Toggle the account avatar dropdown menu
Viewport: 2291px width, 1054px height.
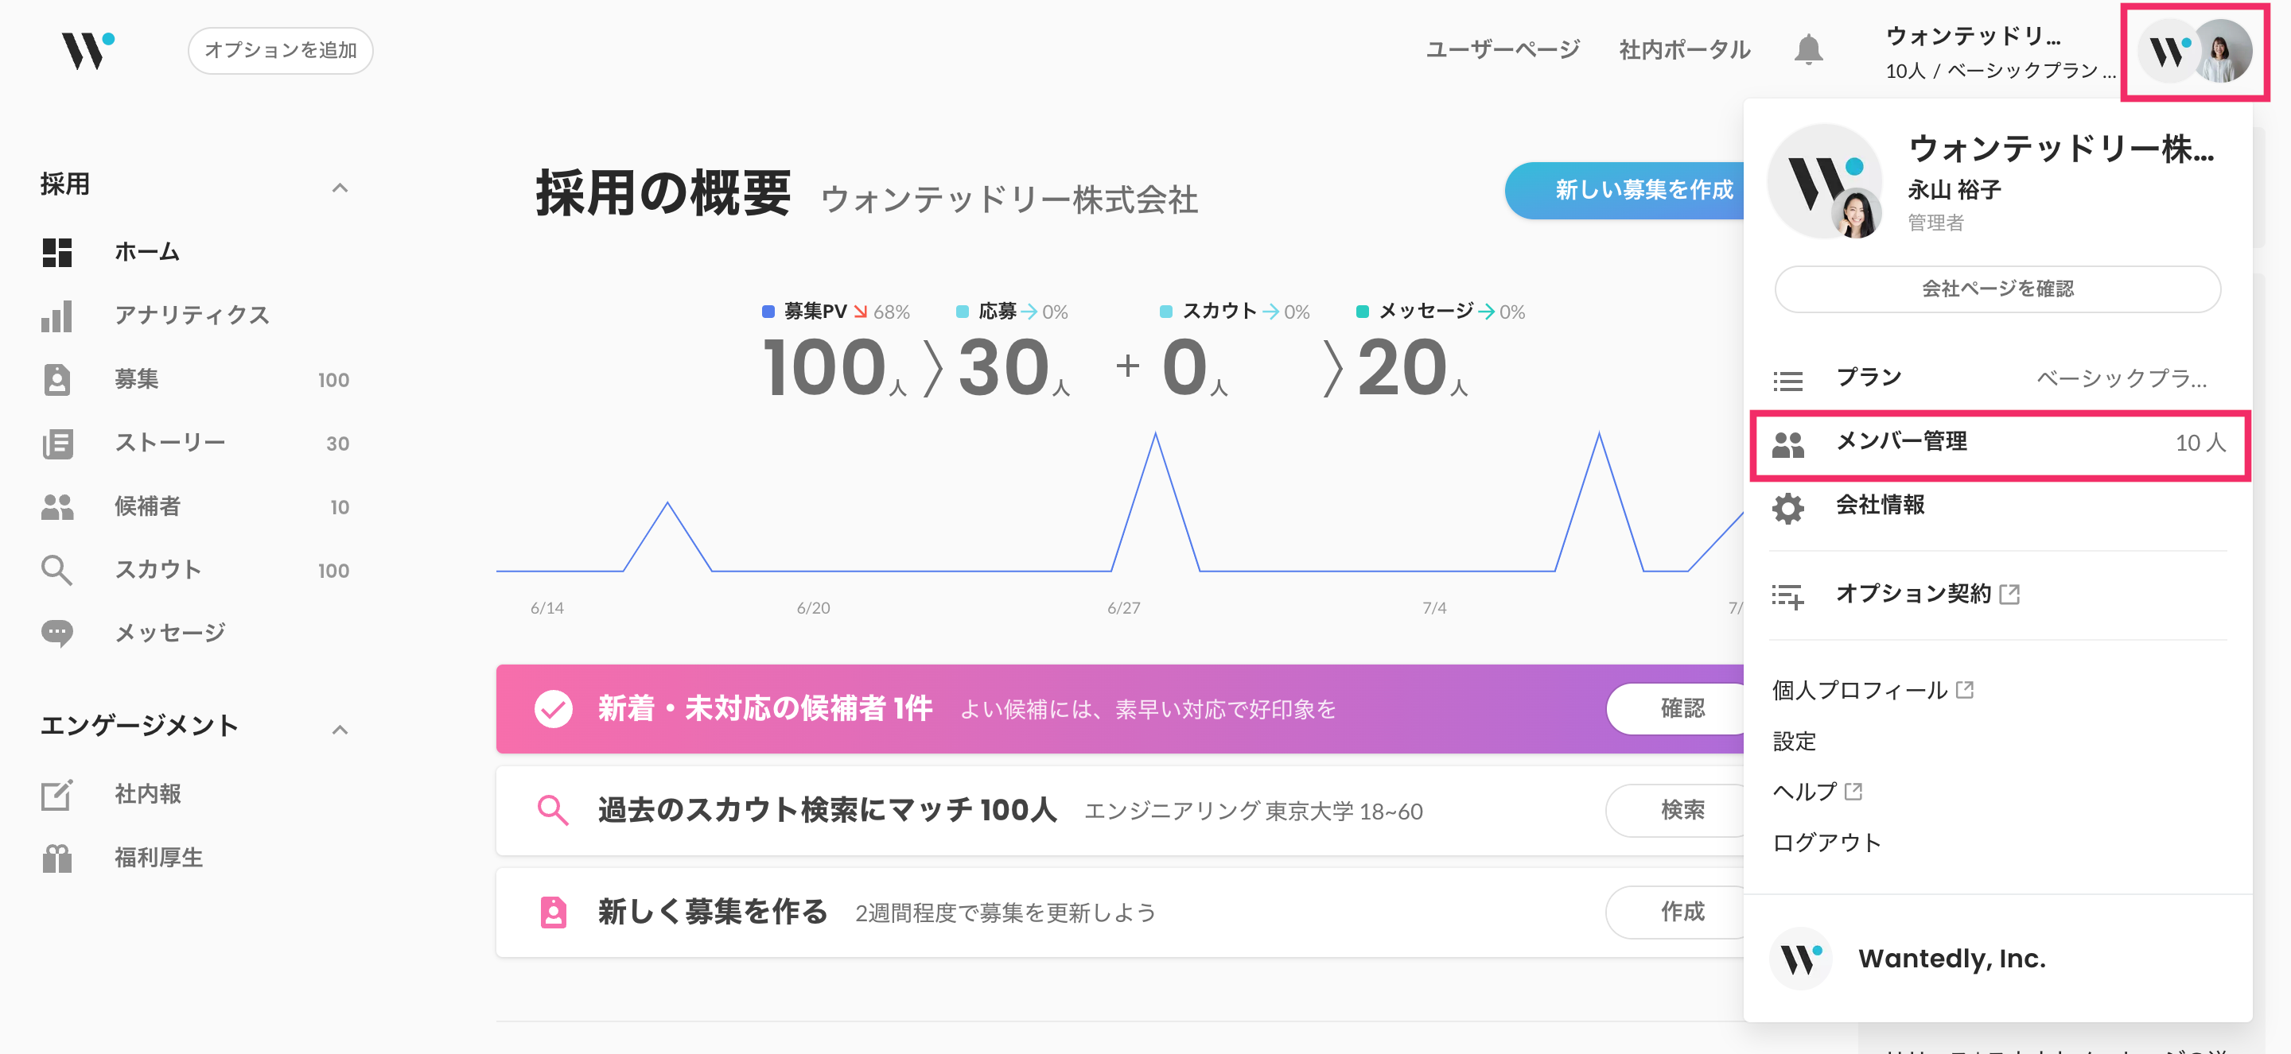[x=2194, y=52]
